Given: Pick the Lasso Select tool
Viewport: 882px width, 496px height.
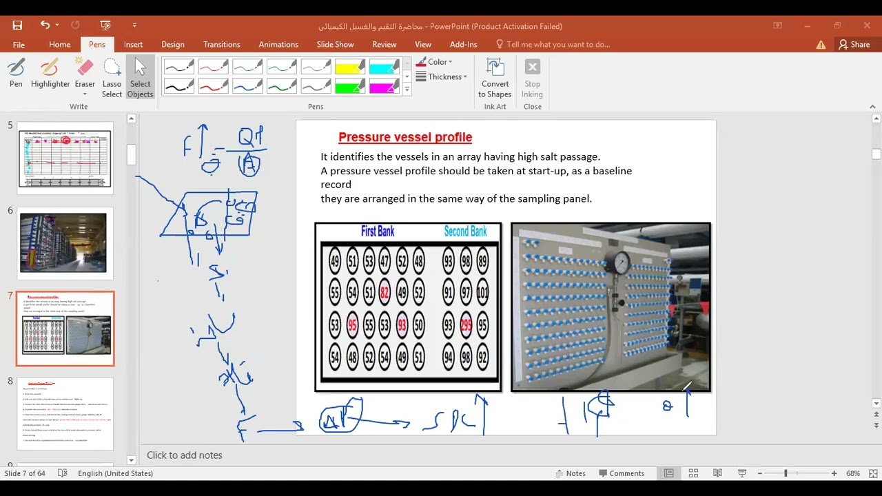Looking at the screenshot, I should pyautogui.click(x=112, y=78).
